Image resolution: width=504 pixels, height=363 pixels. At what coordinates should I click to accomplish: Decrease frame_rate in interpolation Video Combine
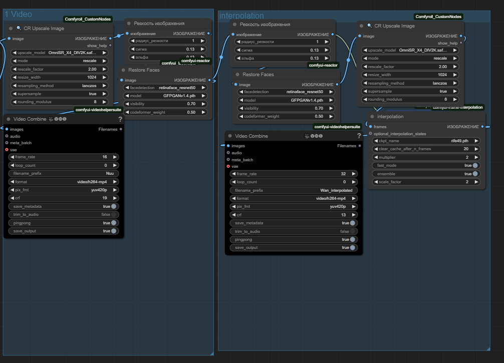point(233,174)
